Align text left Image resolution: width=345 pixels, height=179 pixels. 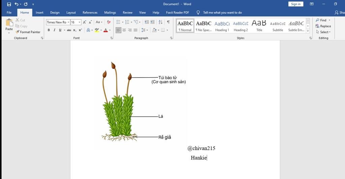(118, 30)
